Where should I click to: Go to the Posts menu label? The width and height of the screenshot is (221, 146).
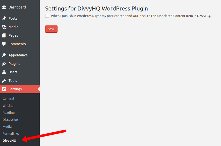point(13,18)
